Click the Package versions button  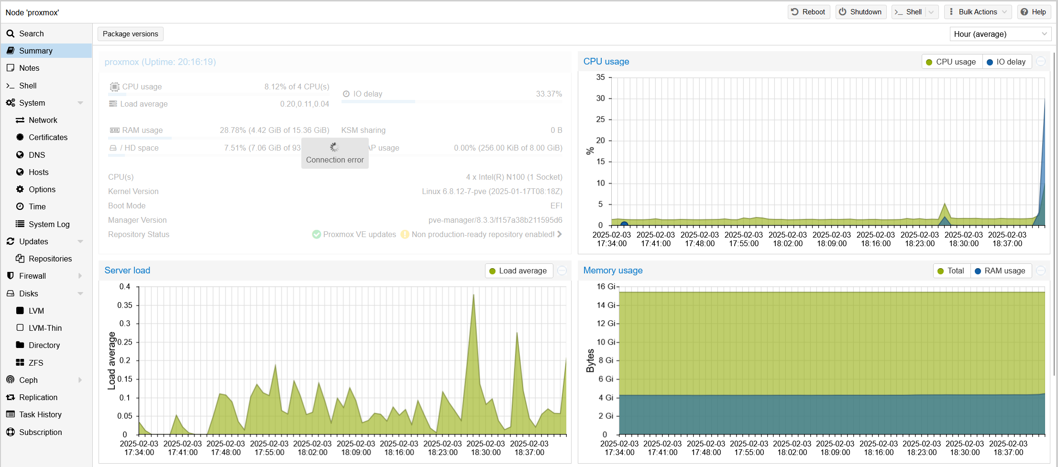point(130,34)
